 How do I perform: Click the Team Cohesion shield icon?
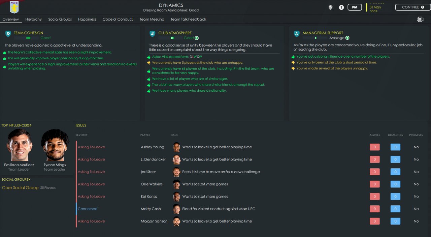click(x=8, y=34)
